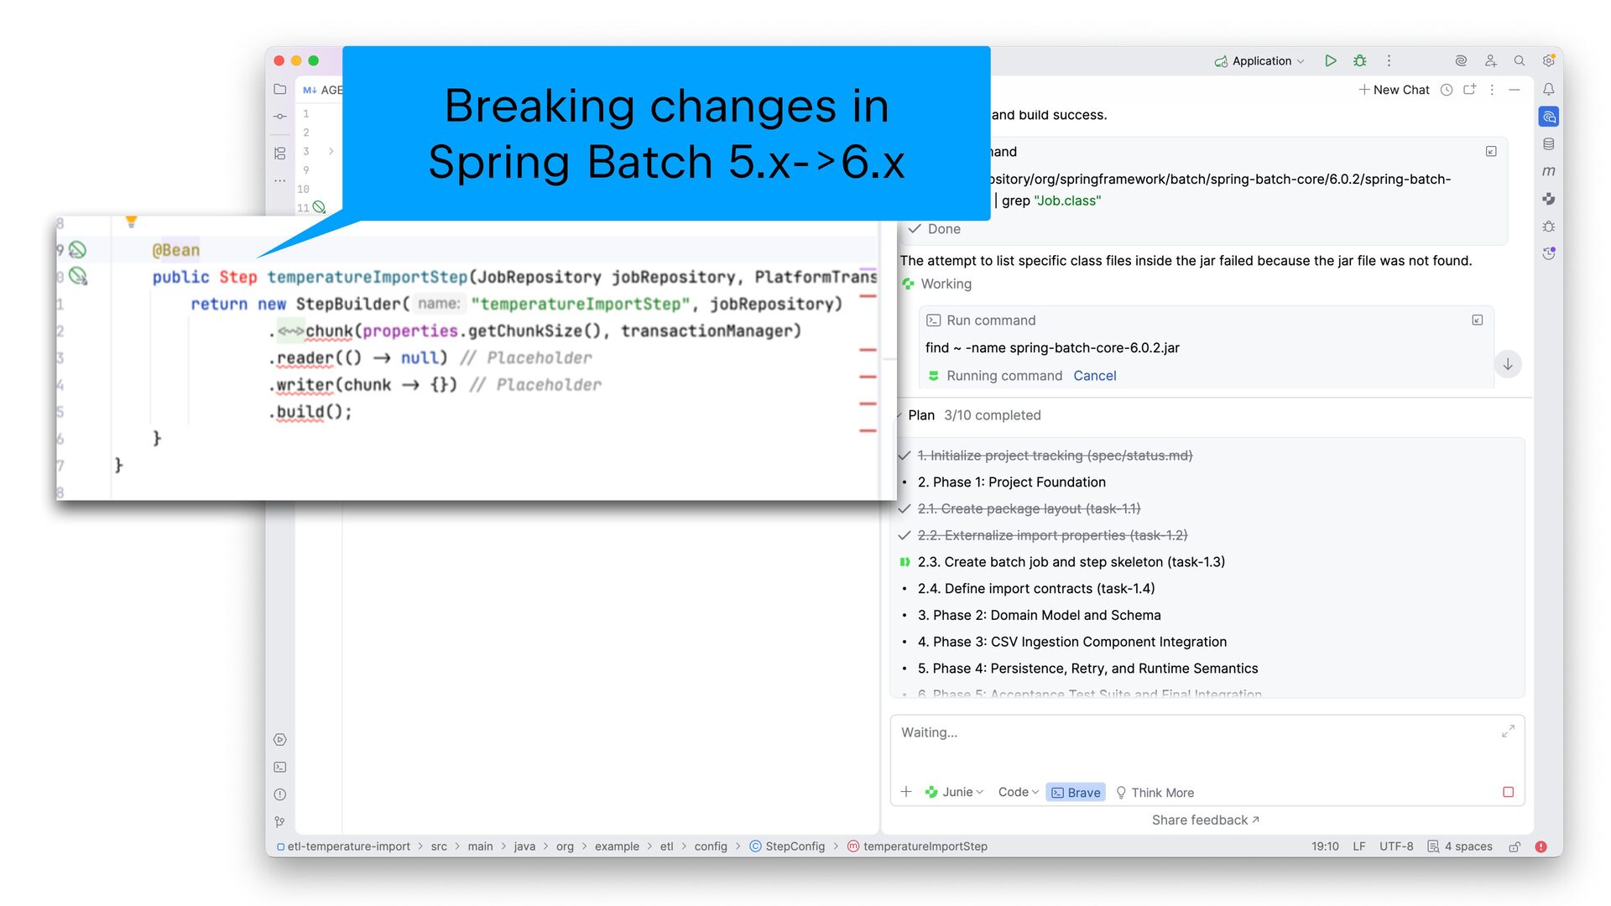This screenshot has width=1611, height=906.
Task: Open the Notifications bell panel
Action: [1548, 89]
